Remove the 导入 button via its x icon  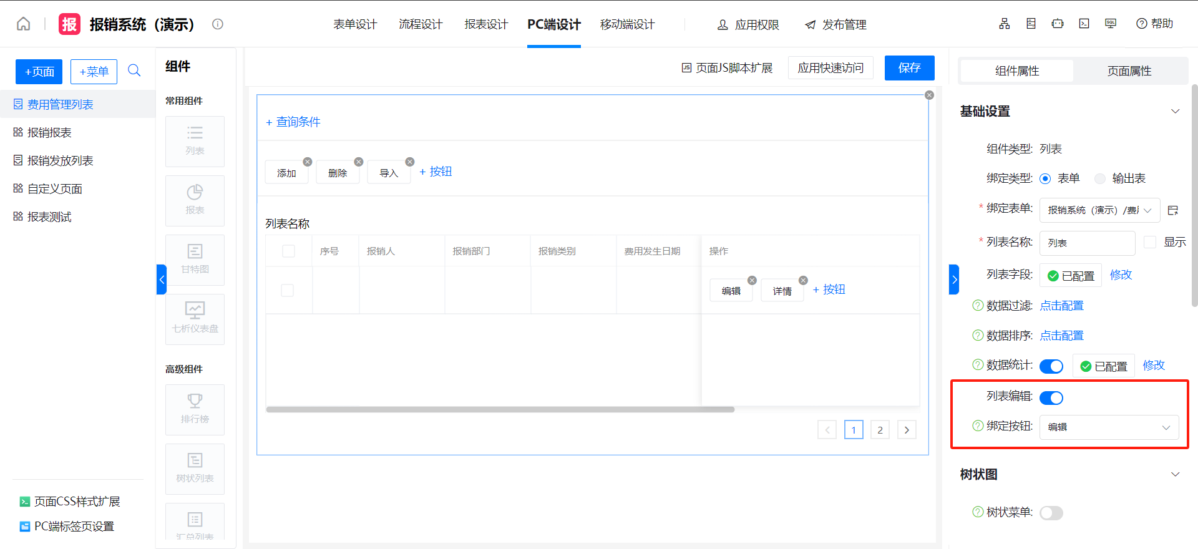(x=410, y=162)
